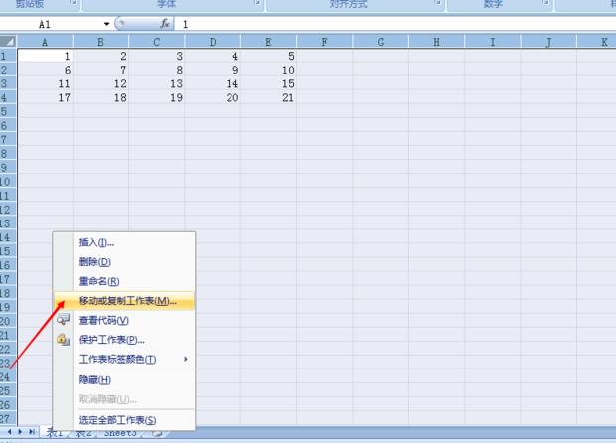Click the formula bar input showing 1
Image resolution: width=616 pixels, height=443 pixels.
point(394,24)
